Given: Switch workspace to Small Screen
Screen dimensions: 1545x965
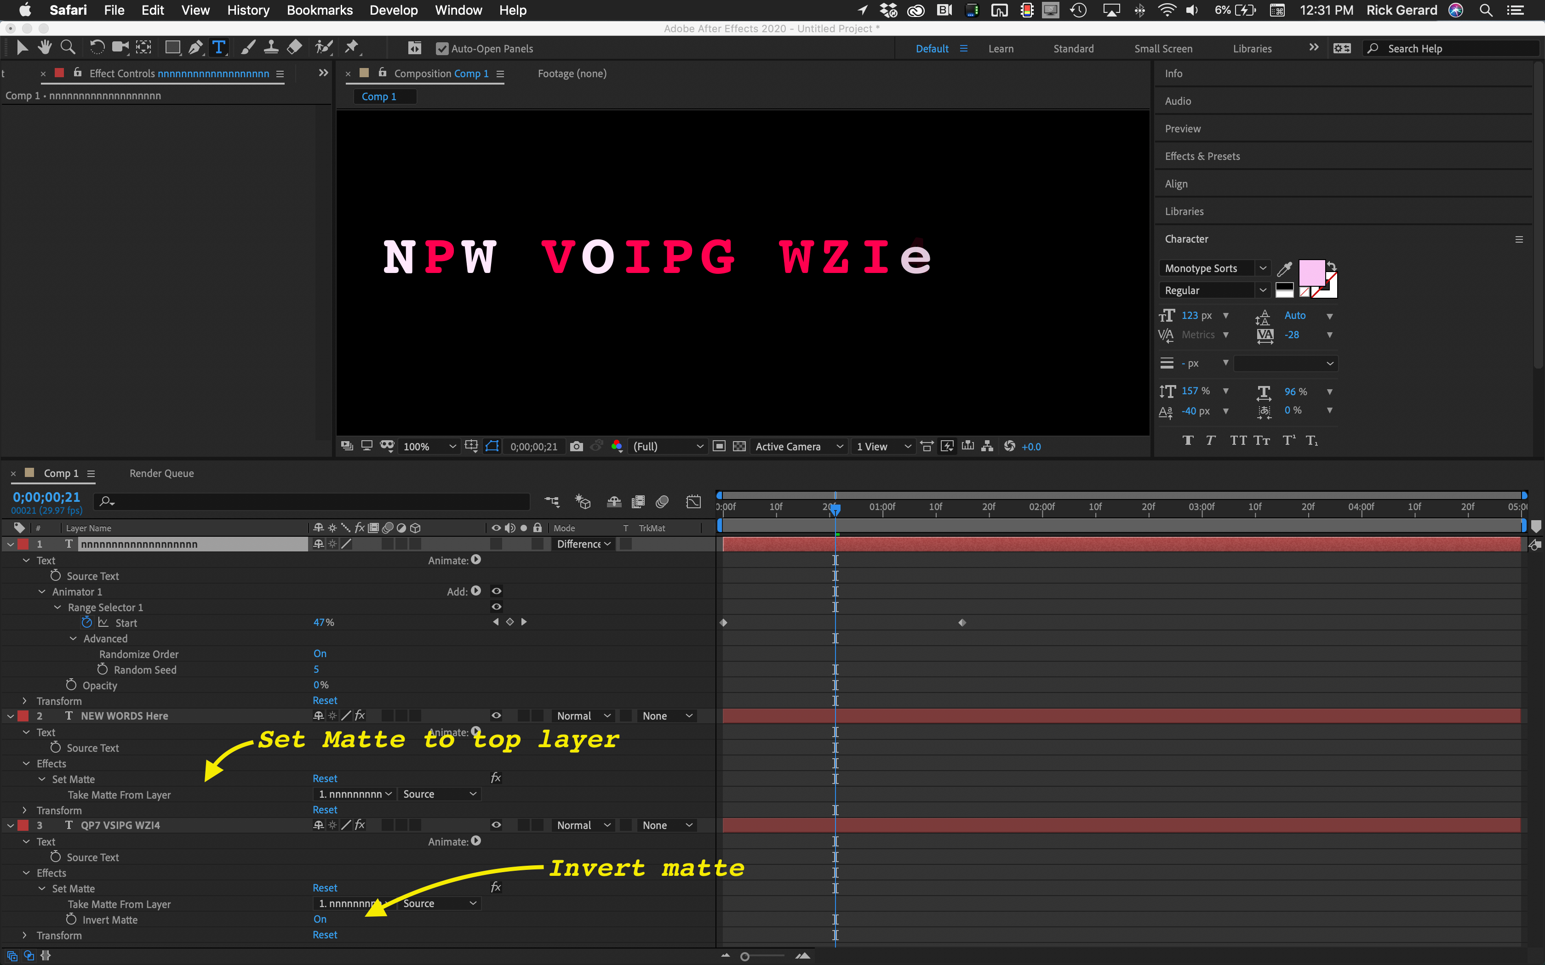Looking at the screenshot, I should [x=1163, y=48].
